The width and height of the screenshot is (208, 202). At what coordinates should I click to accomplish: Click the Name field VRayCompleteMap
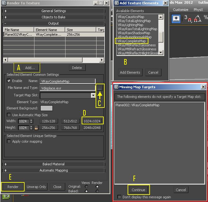pos(67,81)
